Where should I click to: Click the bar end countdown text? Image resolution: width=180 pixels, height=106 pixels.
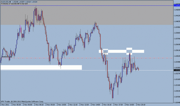14,3
